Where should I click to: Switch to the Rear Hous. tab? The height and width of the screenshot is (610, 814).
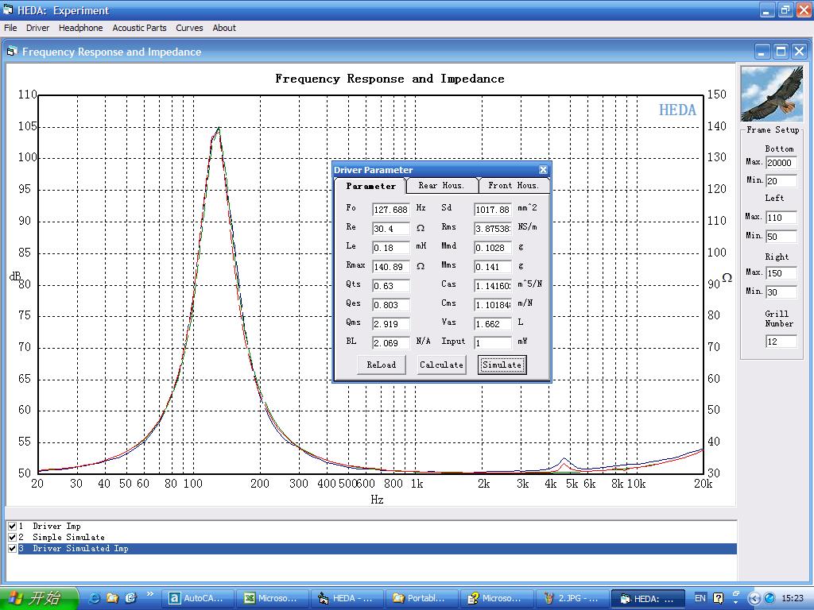pos(441,185)
